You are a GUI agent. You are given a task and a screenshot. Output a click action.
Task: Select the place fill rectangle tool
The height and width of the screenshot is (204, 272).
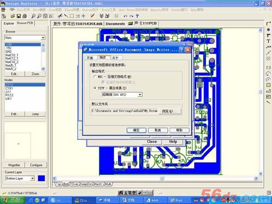[268, 85]
